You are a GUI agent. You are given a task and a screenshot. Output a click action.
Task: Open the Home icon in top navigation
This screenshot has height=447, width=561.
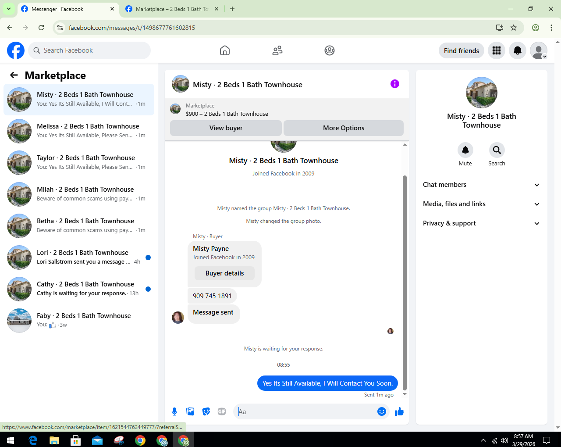pyautogui.click(x=225, y=50)
